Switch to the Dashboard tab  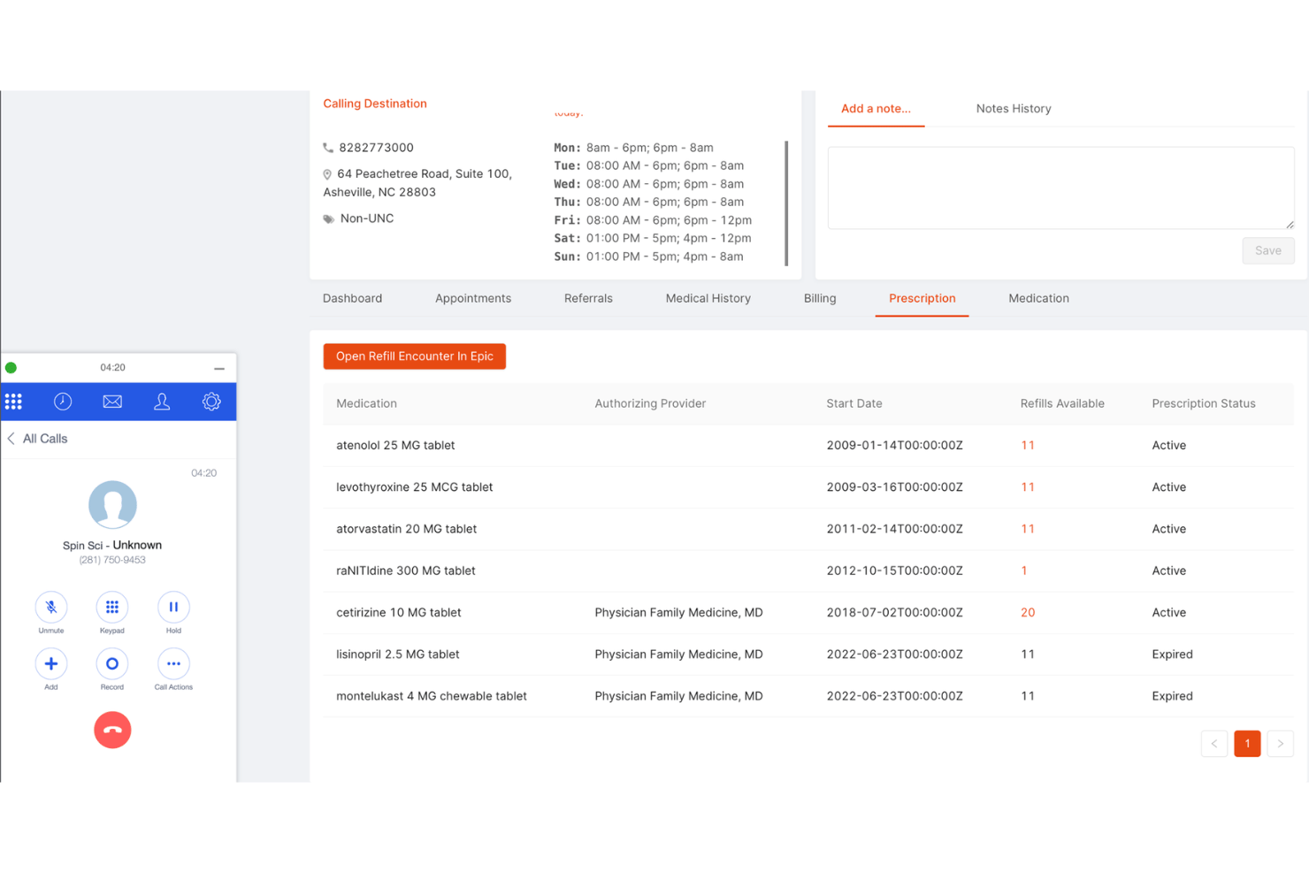click(x=352, y=299)
